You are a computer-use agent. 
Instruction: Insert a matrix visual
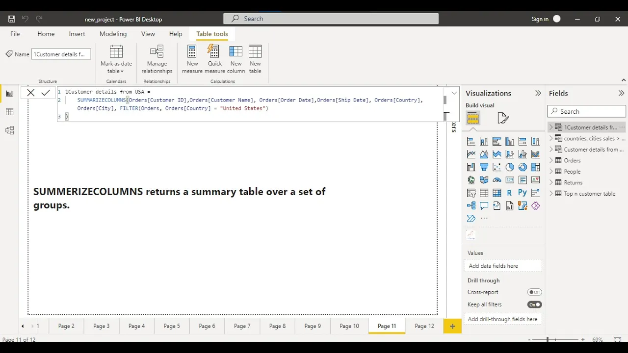click(x=497, y=193)
